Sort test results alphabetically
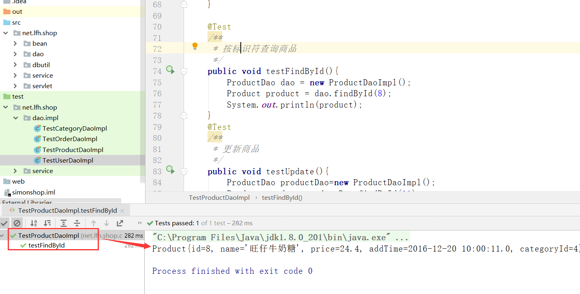Screen dimensions: 580x294 click(x=34, y=223)
